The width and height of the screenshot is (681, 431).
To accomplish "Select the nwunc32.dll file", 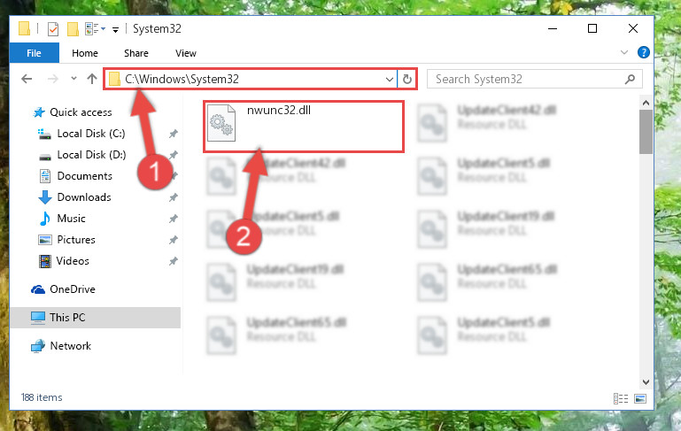I will [x=304, y=126].
